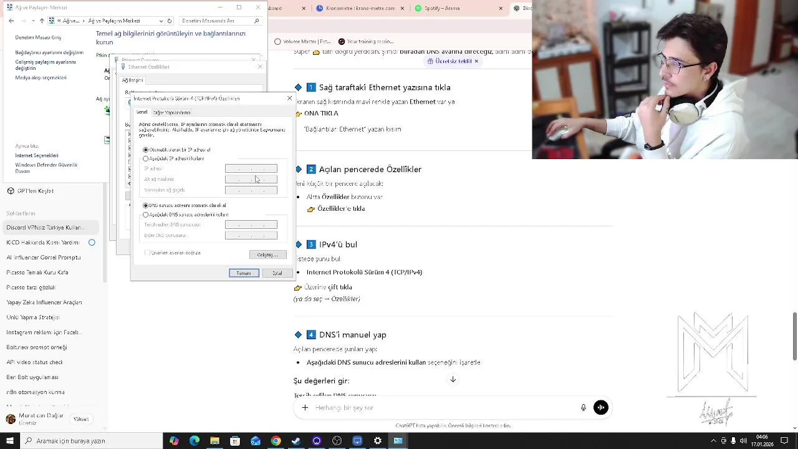This screenshot has width=798, height=449.
Task: Toggle 'Çıkarken ayarları doğrula' checkbox
Action: pyautogui.click(x=147, y=253)
